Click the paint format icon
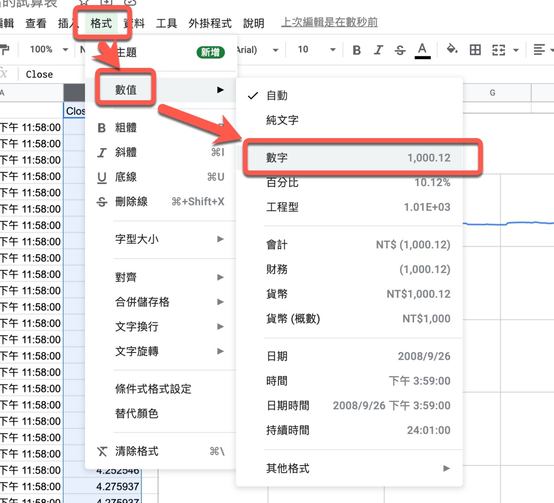Image resolution: width=554 pixels, height=503 pixels. click(5, 49)
